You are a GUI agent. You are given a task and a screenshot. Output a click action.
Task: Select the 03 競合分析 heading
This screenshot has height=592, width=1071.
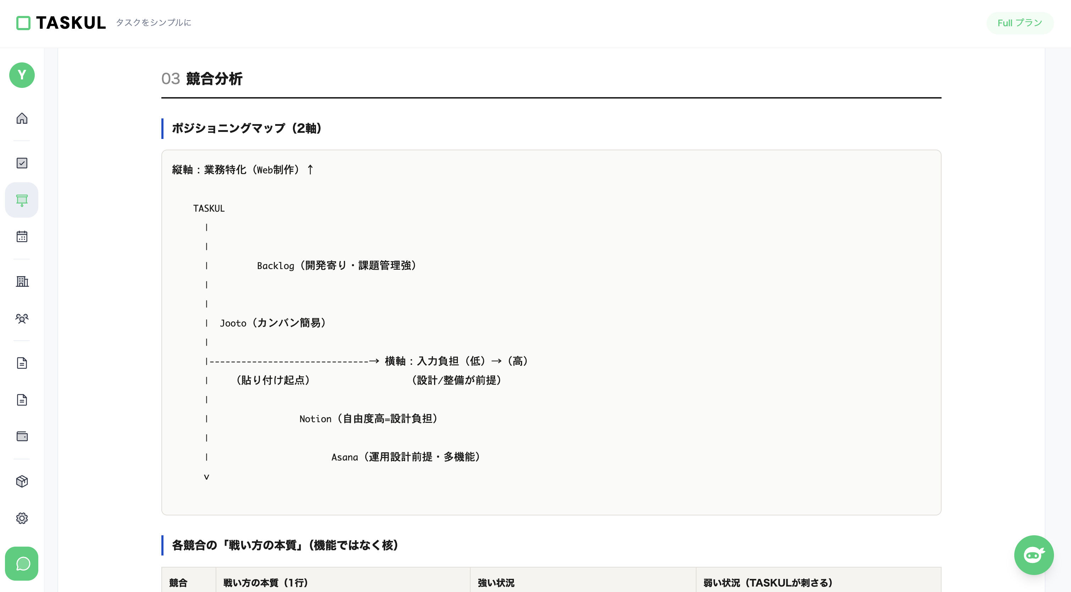click(x=202, y=79)
